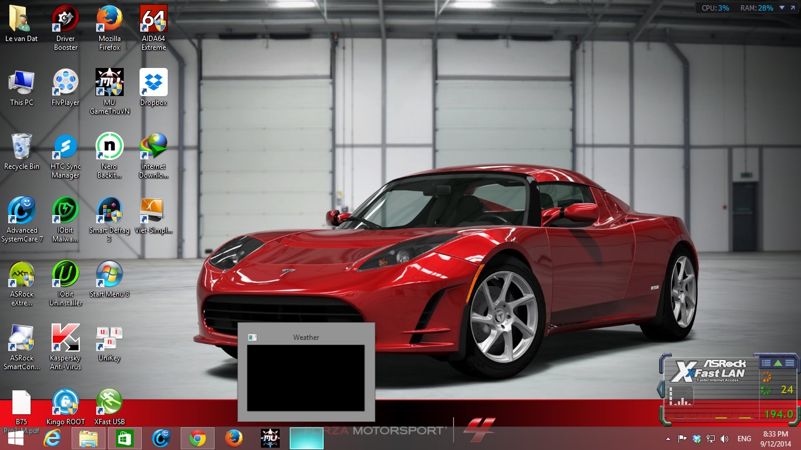This screenshot has width=801, height=450.
Task: Switch to Advanced SystemCare on the taskbar
Action: [161, 438]
